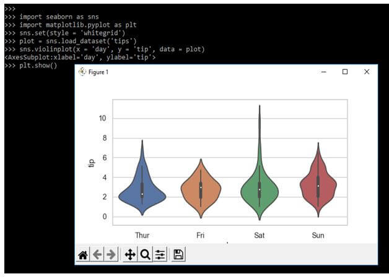Image resolution: width=389 pixels, height=279 pixels.
Task: Click the sns.load_dataset('tips') line
Action: 71,41
